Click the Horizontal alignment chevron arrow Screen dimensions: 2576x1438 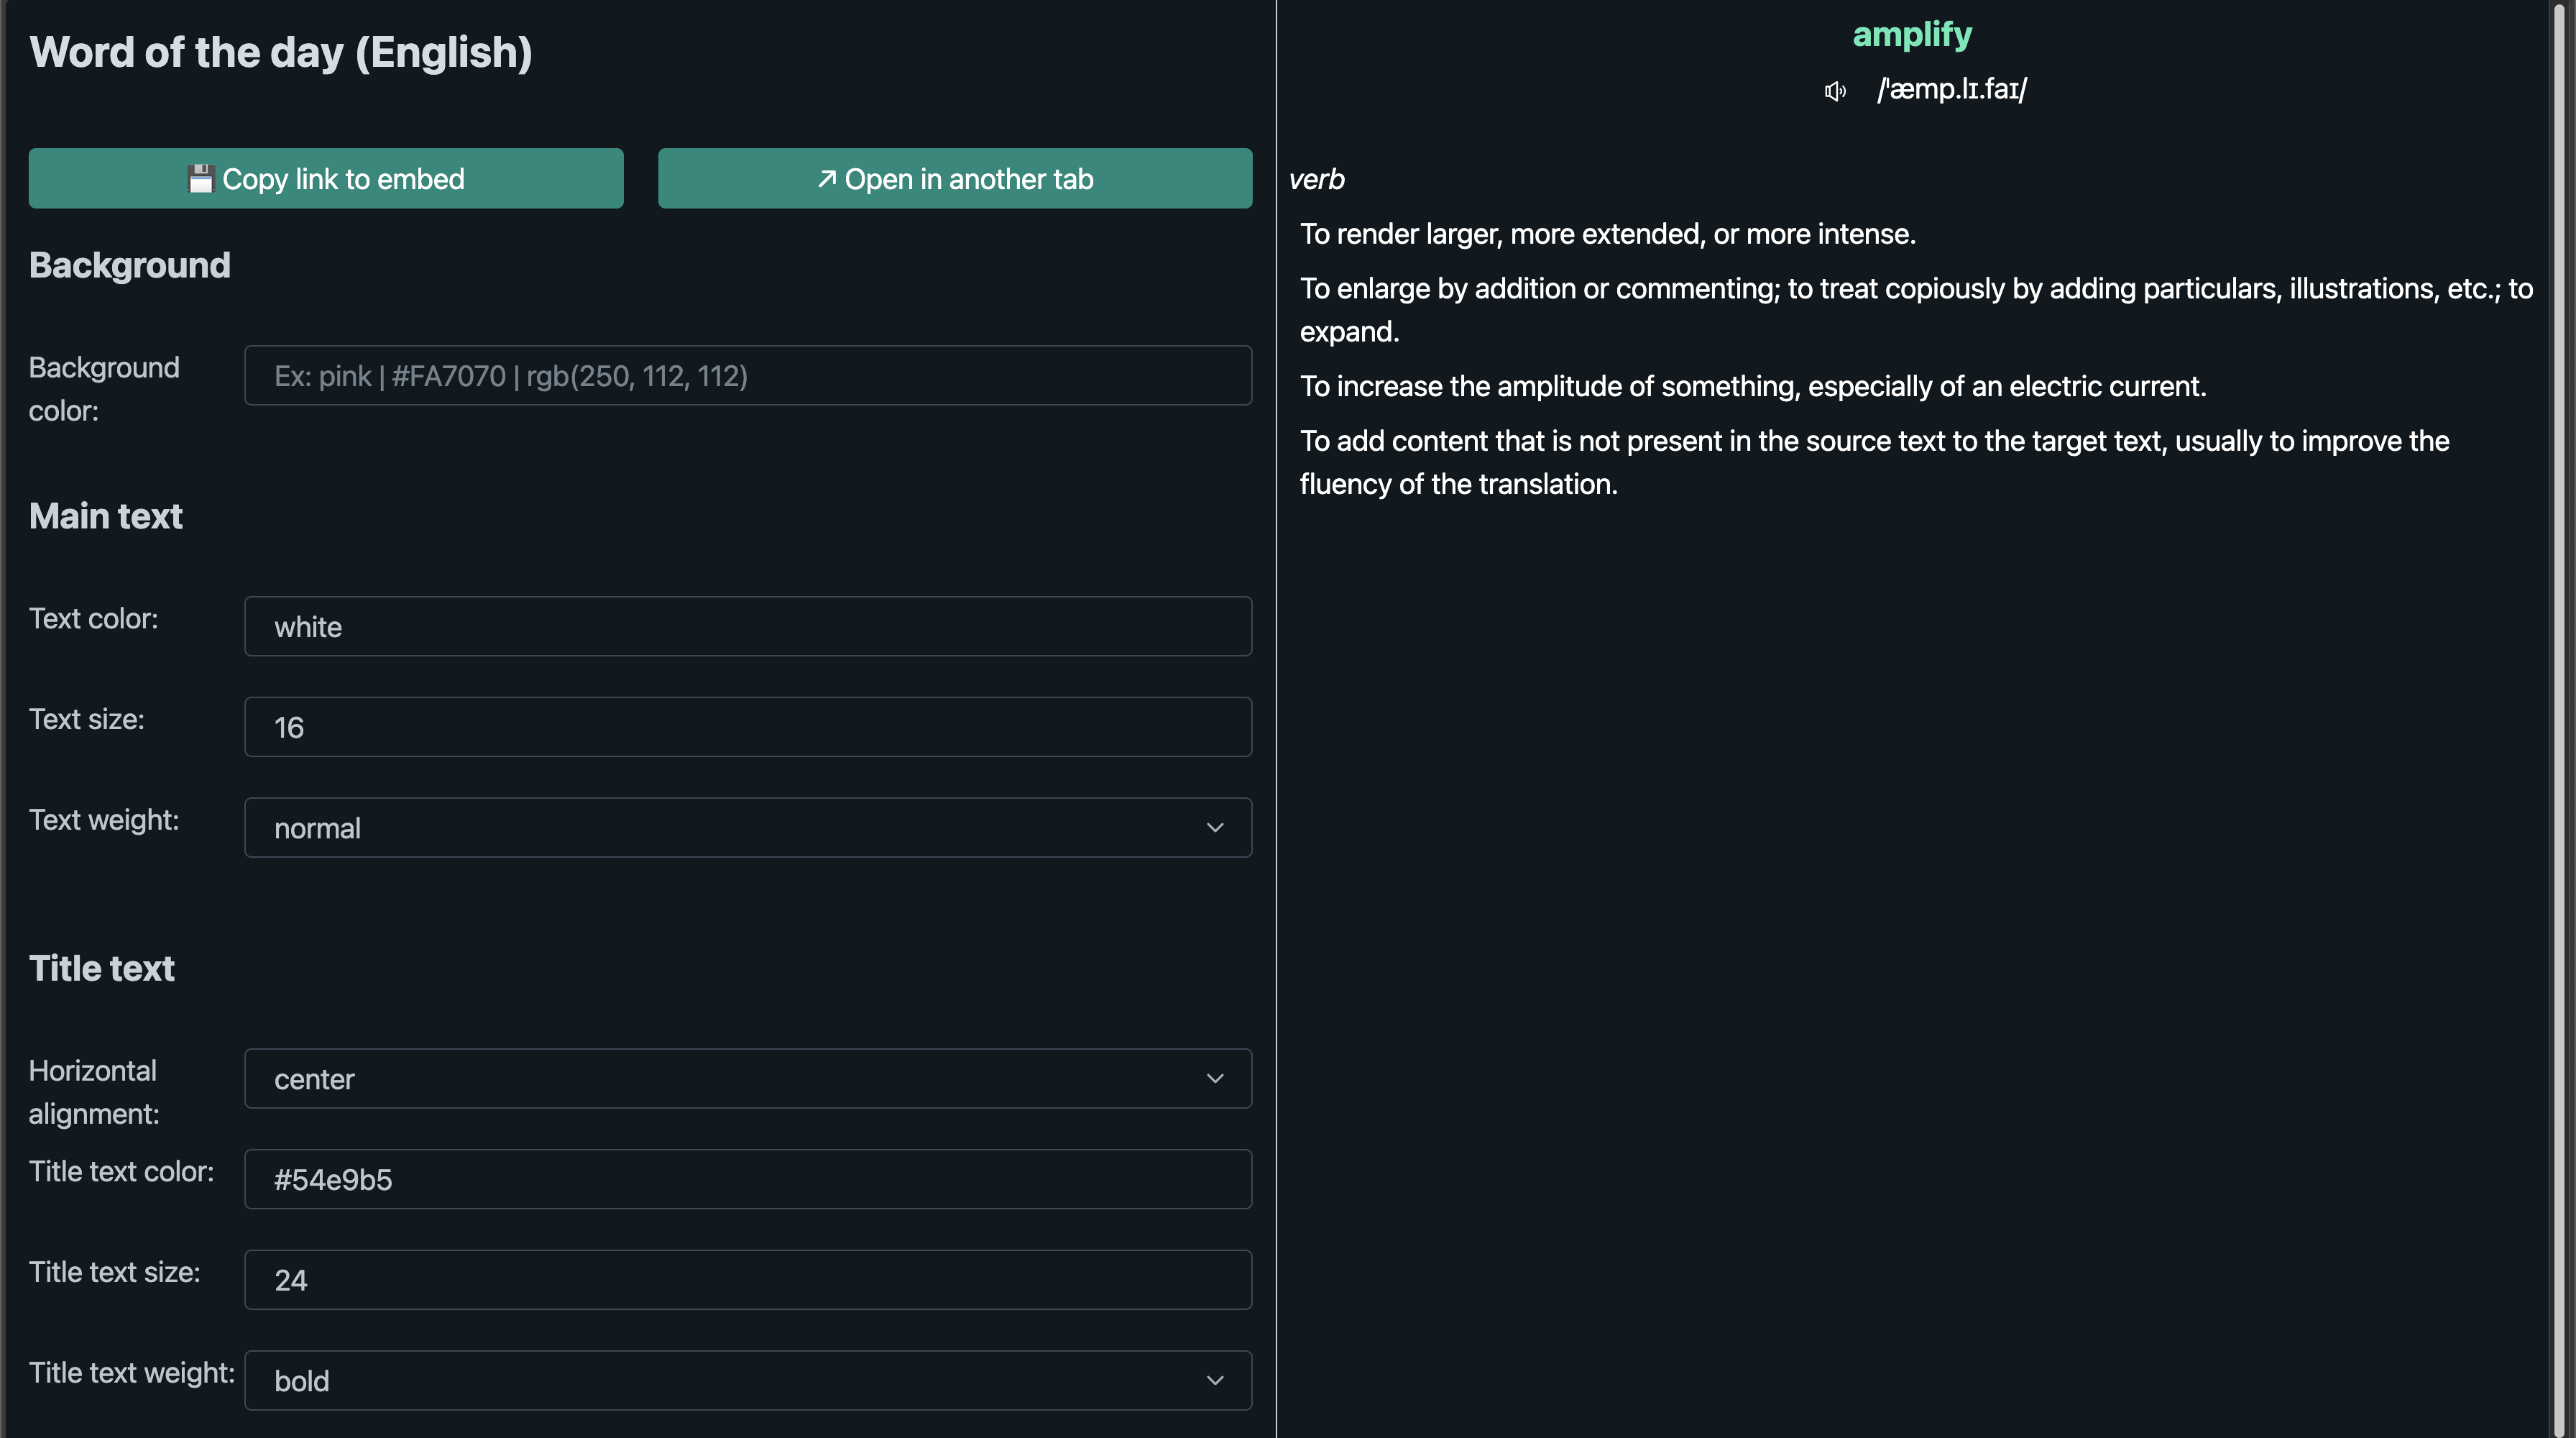tap(1214, 1078)
